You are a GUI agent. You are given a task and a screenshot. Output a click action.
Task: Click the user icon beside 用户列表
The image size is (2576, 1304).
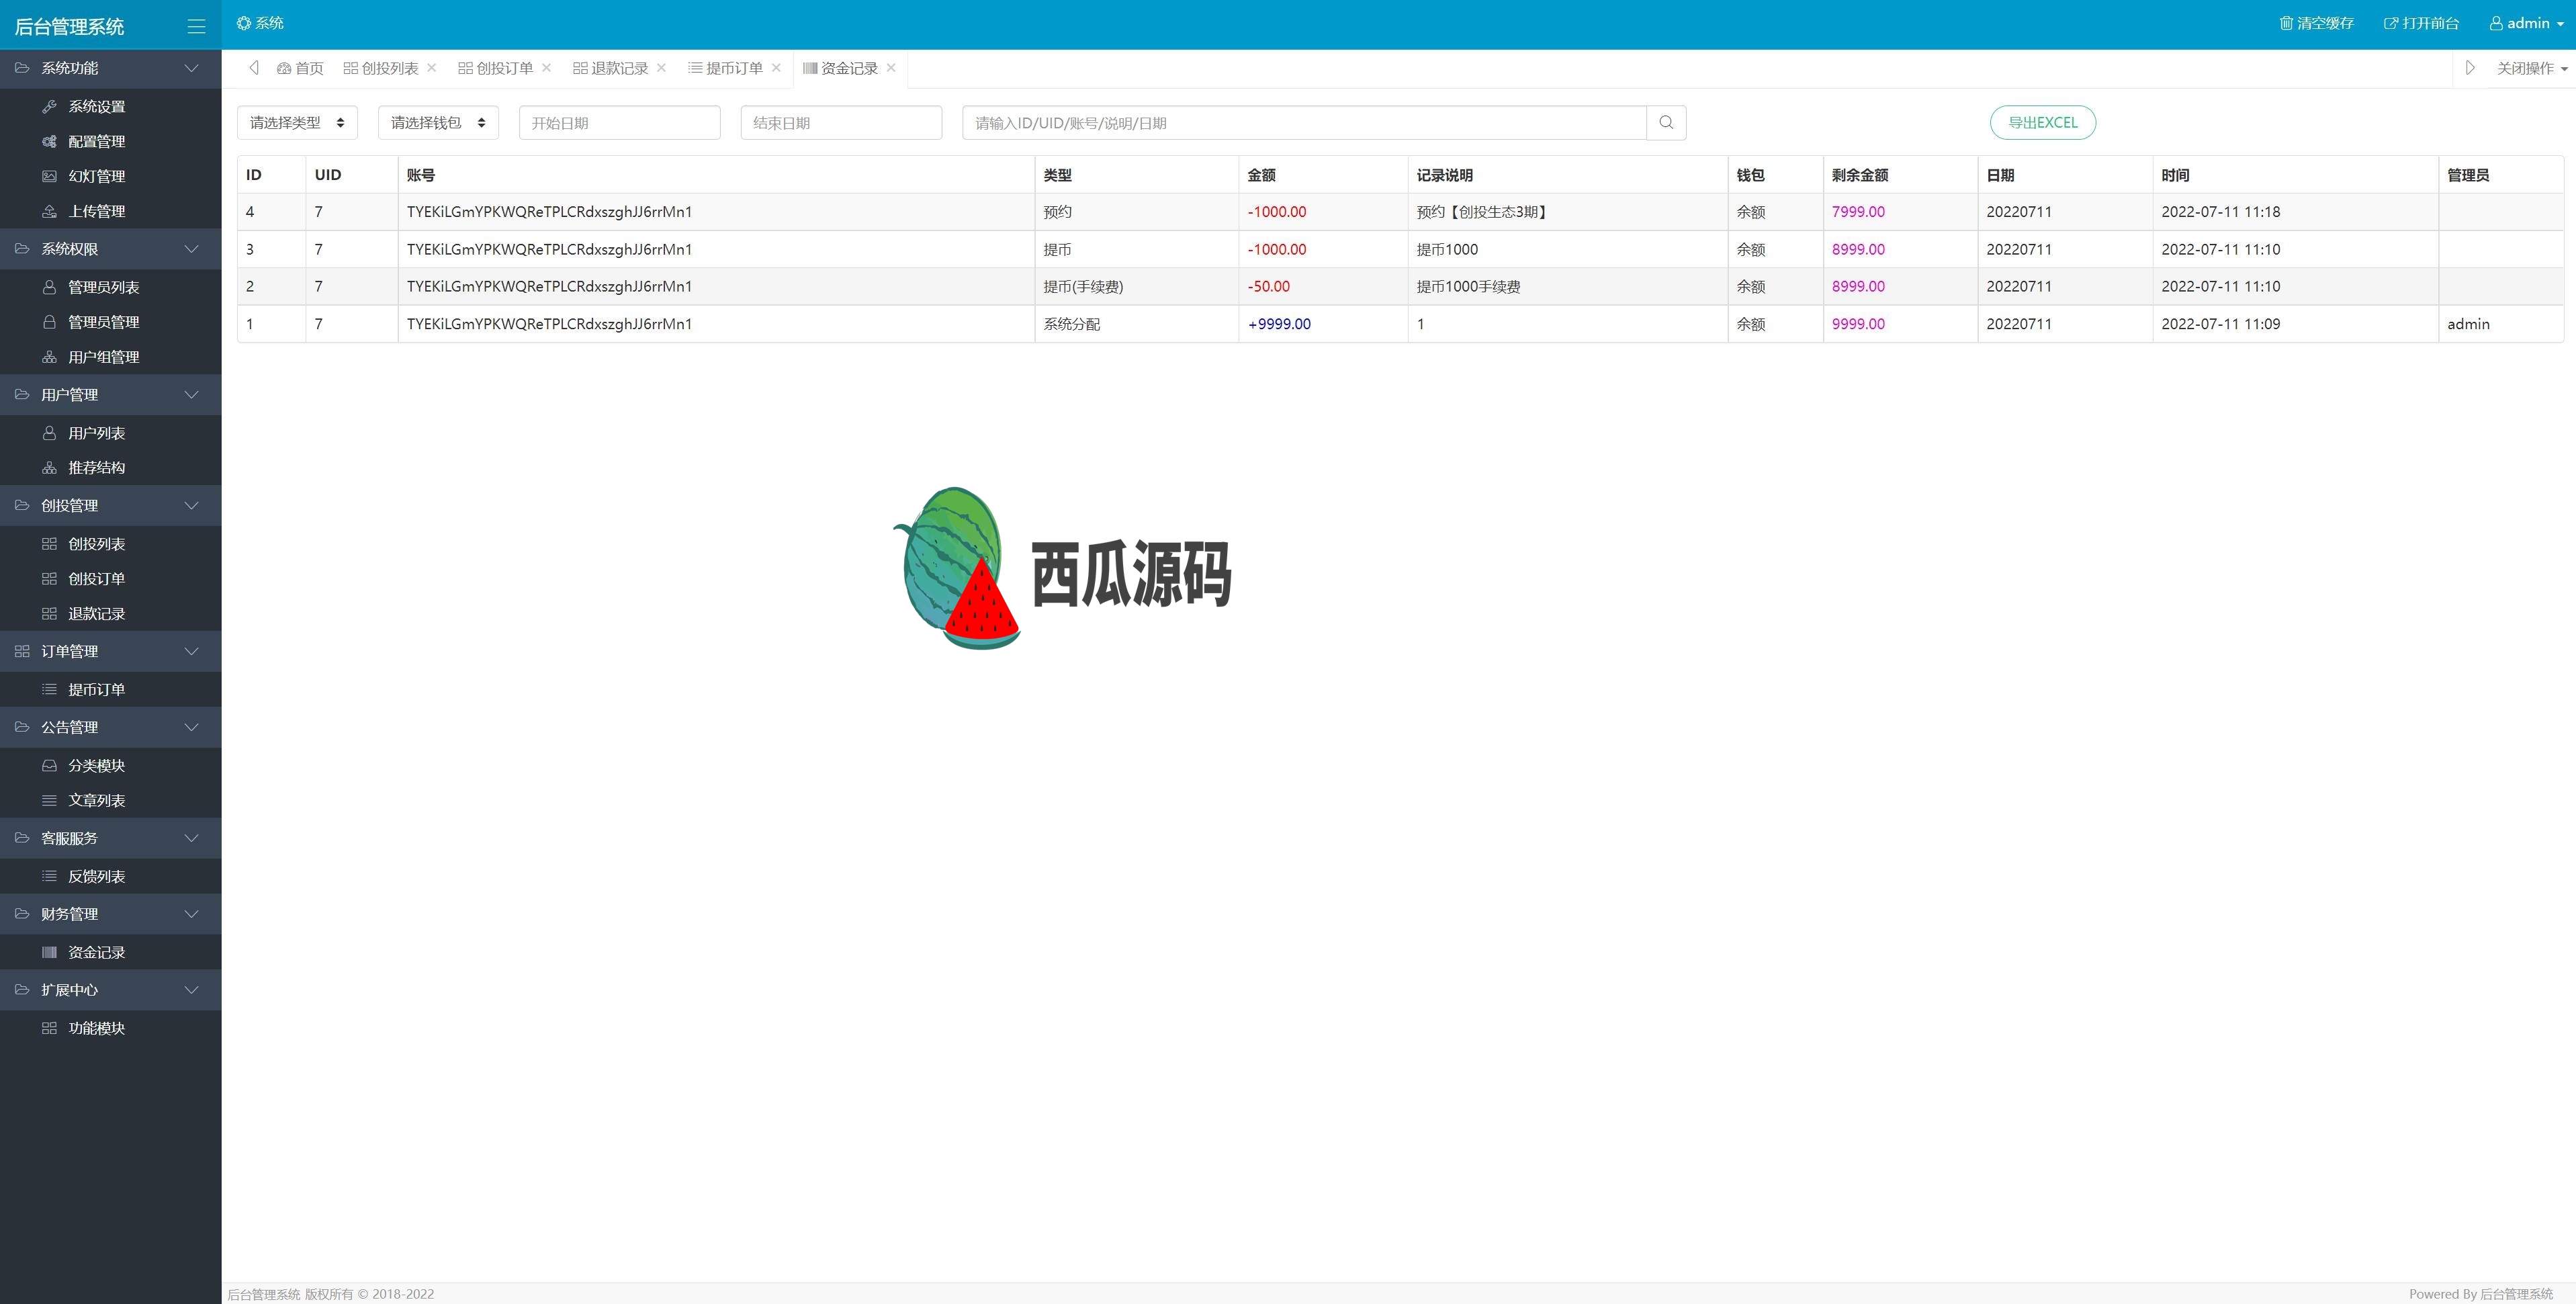[x=49, y=433]
